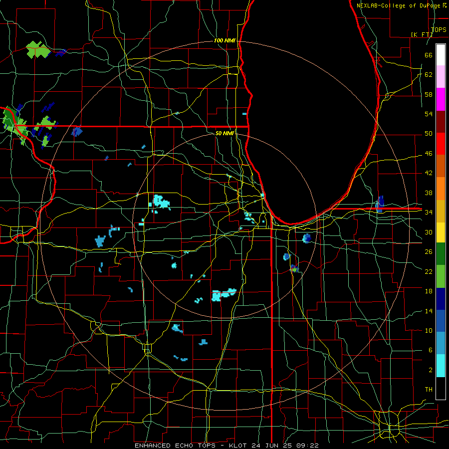Select the yellow legend color block

[x=441, y=232]
